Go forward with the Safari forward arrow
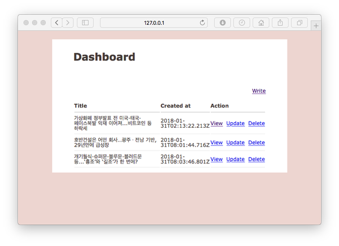 pyautogui.click(x=68, y=23)
